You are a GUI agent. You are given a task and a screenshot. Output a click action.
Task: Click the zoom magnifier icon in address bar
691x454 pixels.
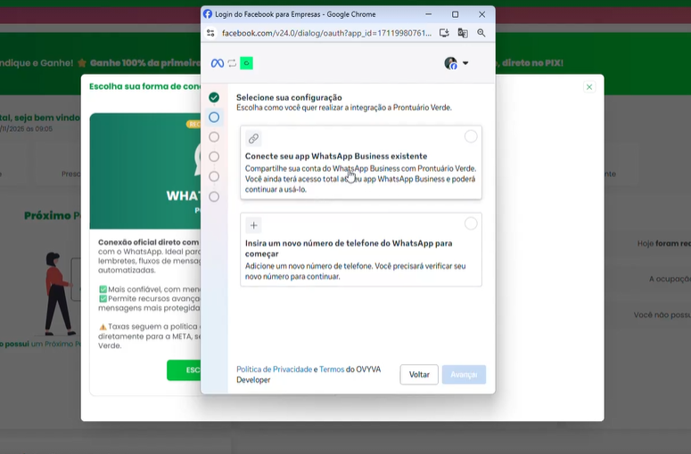pyautogui.click(x=481, y=33)
